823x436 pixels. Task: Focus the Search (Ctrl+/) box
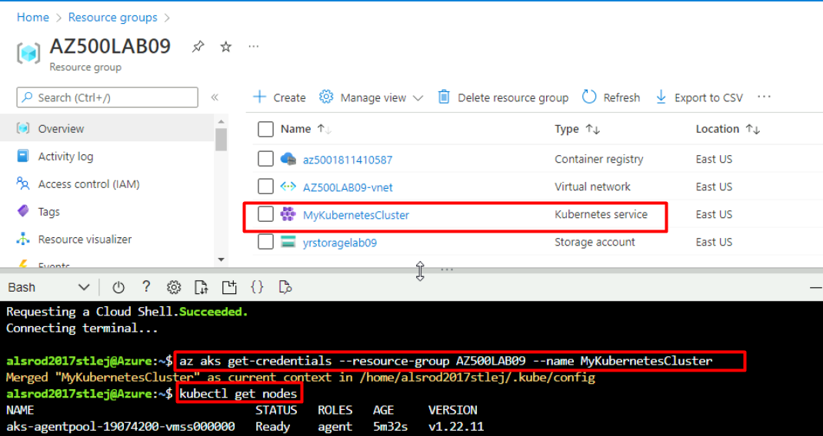click(107, 97)
